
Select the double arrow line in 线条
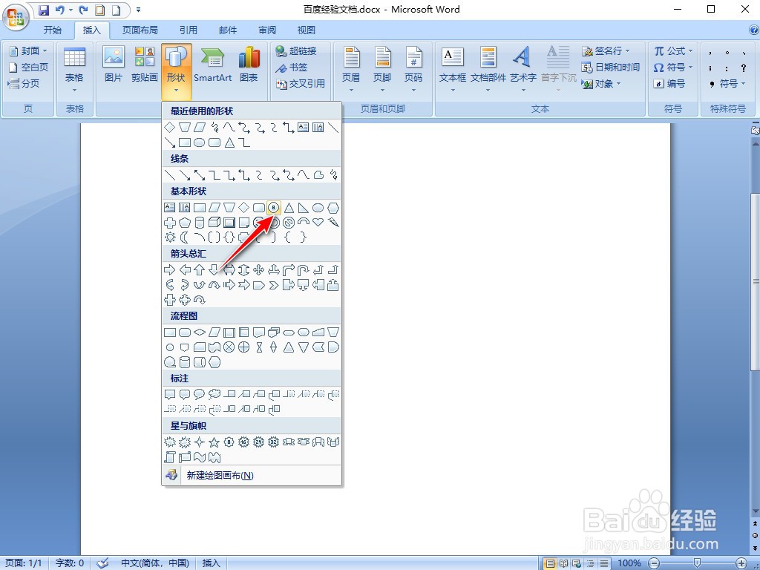(199, 175)
